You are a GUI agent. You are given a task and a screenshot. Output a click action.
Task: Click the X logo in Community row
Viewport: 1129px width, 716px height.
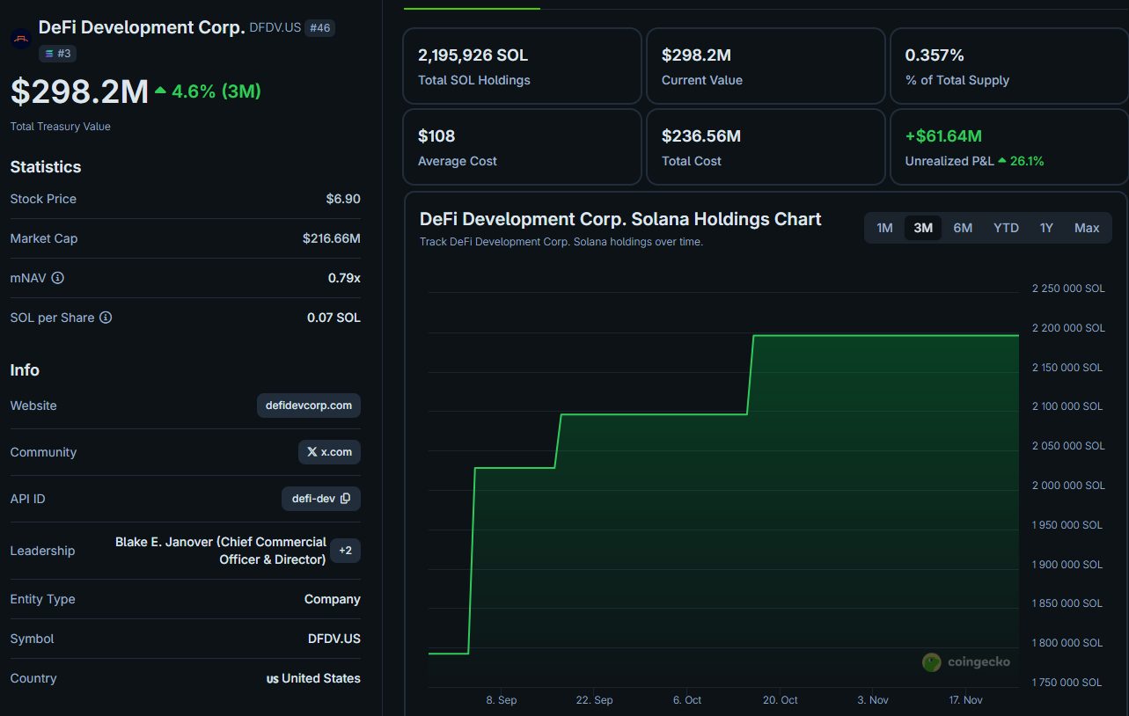(x=312, y=452)
